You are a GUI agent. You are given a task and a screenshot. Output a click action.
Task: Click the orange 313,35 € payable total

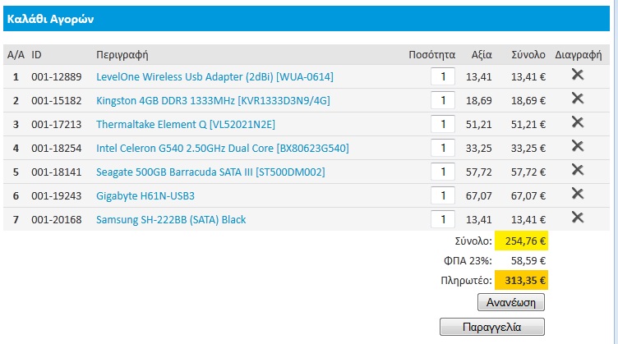(x=521, y=281)
